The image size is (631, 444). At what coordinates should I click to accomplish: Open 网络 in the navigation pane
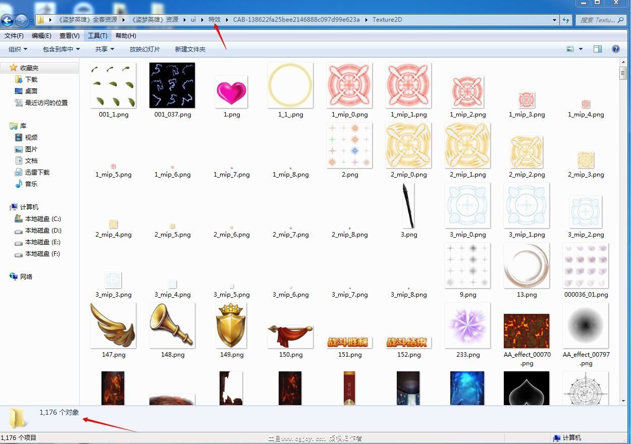pyautogui.click(x=26, y=276)
